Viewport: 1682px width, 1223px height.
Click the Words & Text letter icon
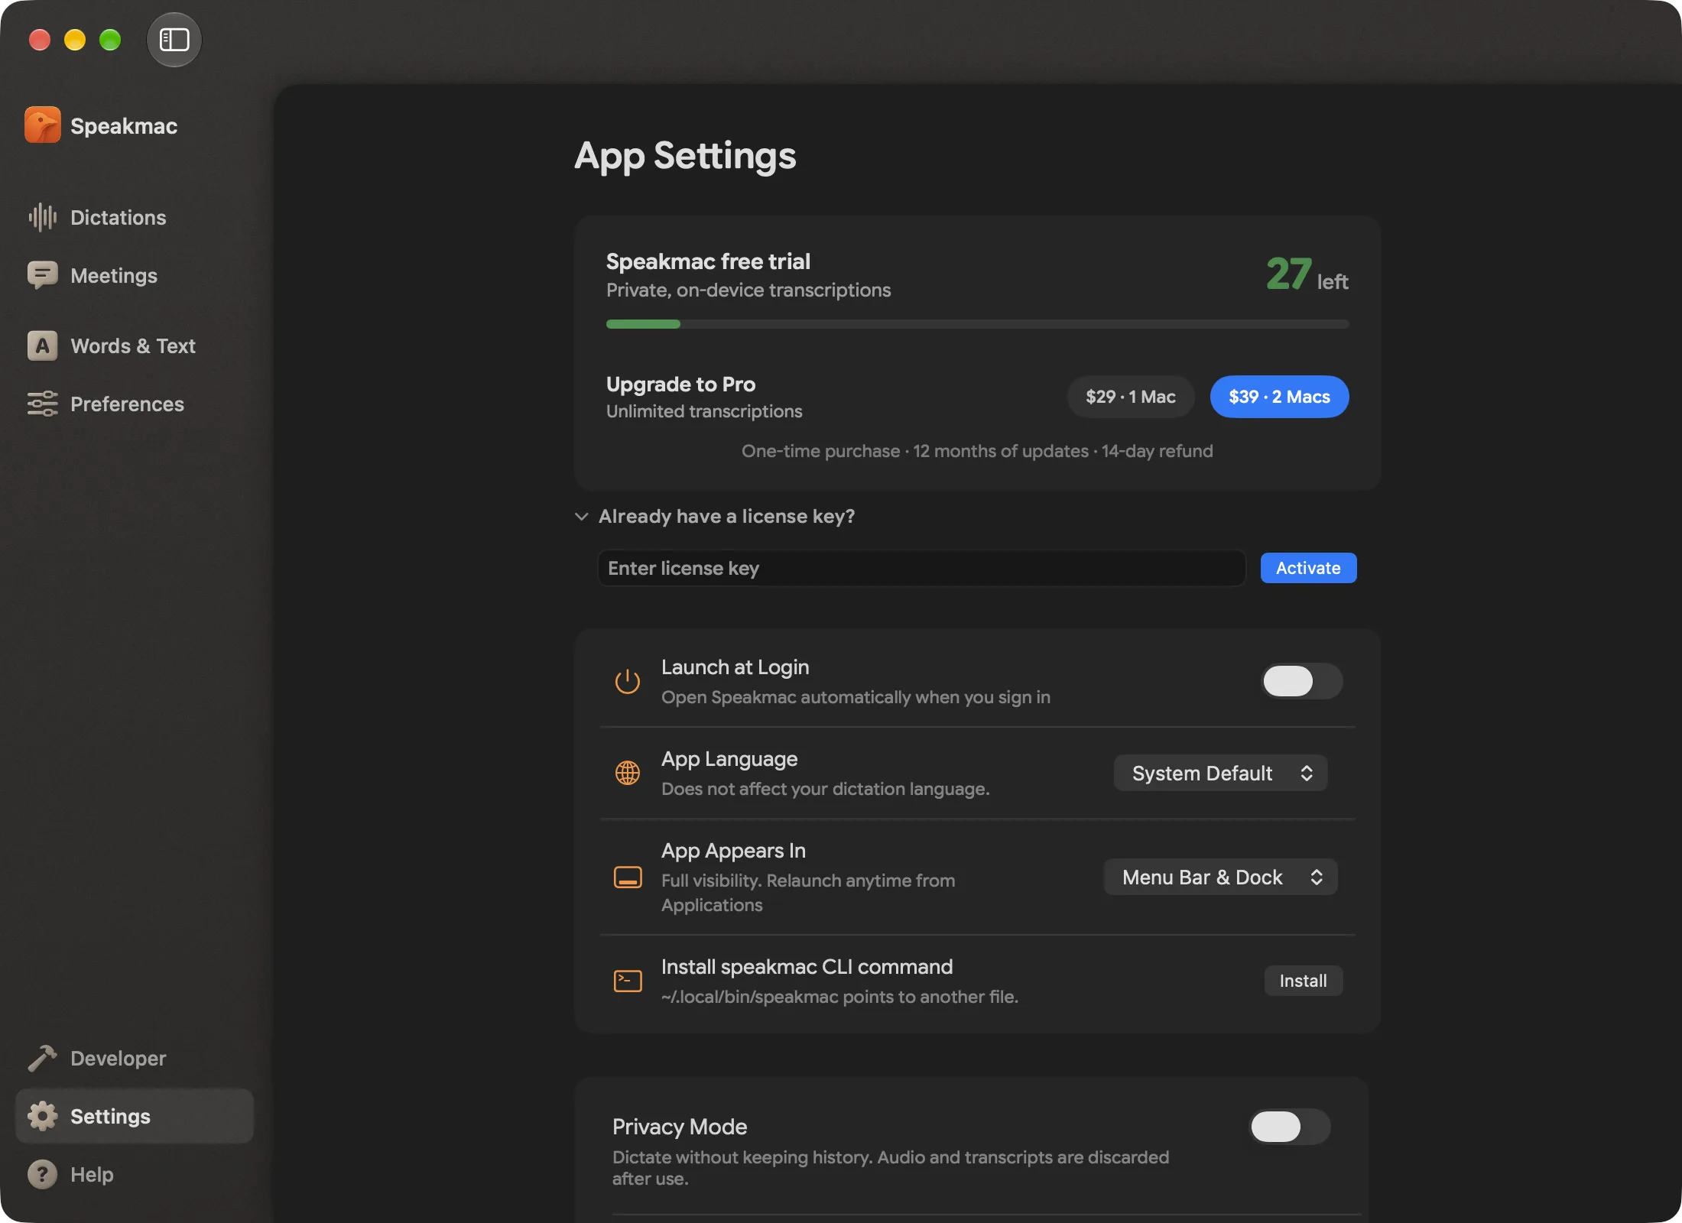[43, 345]
